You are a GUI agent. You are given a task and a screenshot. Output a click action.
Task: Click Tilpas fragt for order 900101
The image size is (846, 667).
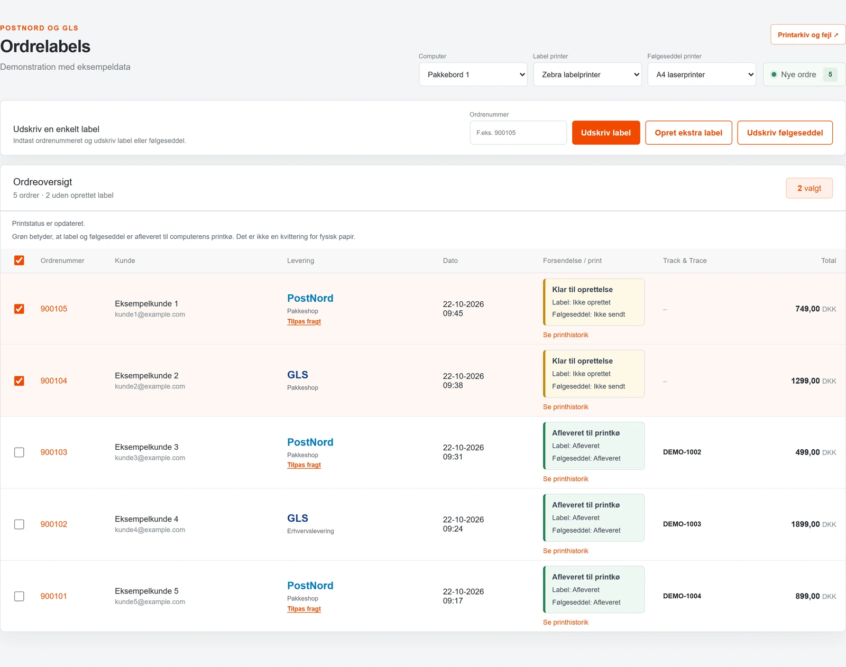304,609
